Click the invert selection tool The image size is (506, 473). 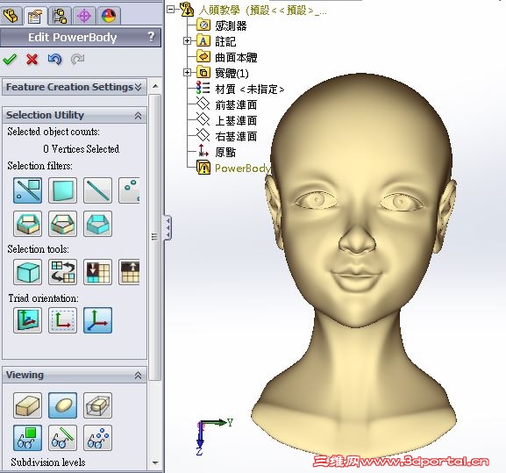tap(62, 272)
